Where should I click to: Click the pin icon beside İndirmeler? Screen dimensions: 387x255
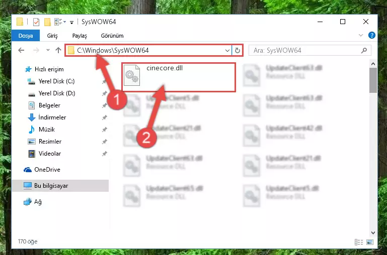coord(104,117)
